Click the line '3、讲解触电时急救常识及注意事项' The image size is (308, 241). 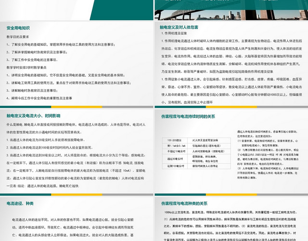[x=32, y=91]
